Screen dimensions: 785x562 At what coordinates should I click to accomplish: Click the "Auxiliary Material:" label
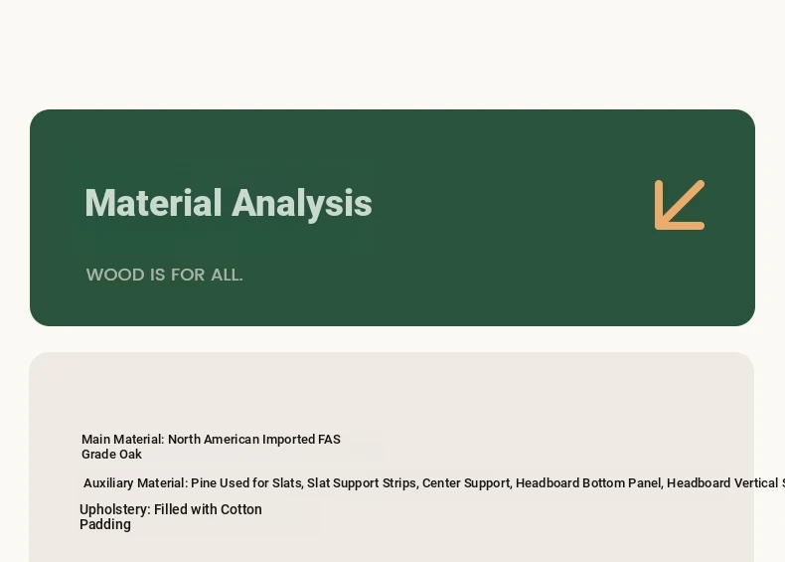tap(136, 483)
